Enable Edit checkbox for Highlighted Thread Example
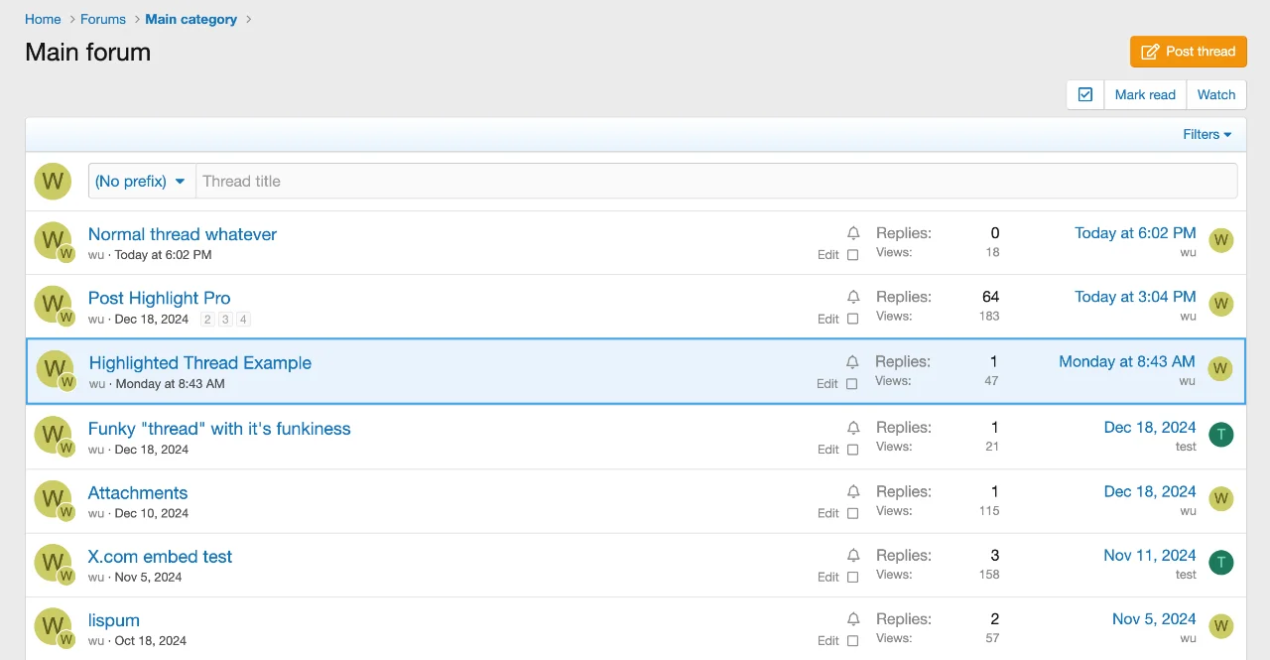 click(x=851, y=384)
